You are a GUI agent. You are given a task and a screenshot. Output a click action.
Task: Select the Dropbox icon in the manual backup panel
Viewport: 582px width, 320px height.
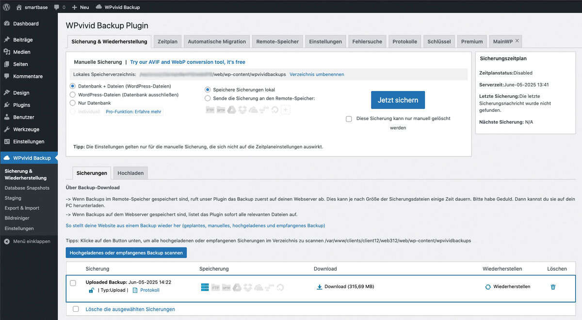[x=242, y=110]
